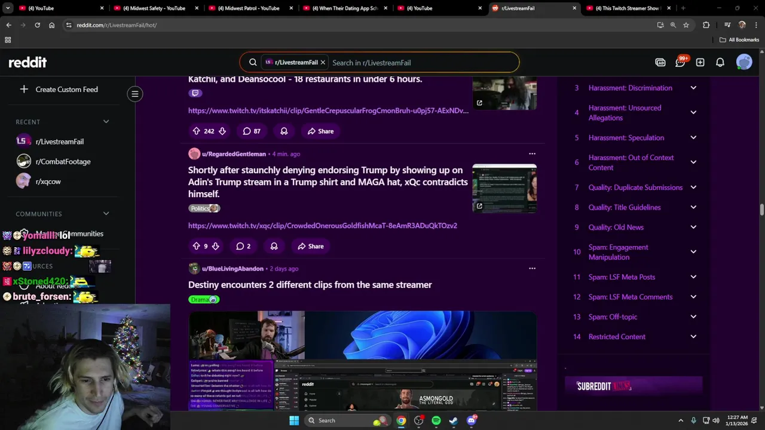This screenshot has height=430, width=765.
Task: Open Spotify from the Windows taskbar
Action: coord(436,420)
